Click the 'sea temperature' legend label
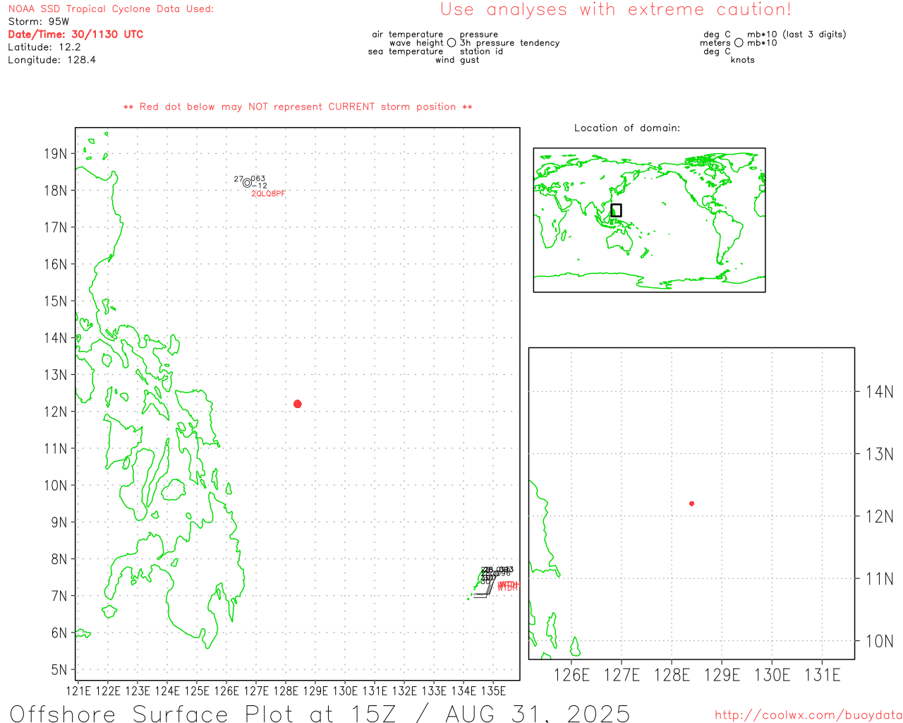Screen dimensions: 903x723 [x=406, y=52]
